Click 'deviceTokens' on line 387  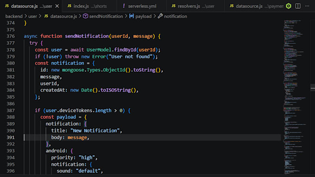[76, 110]
